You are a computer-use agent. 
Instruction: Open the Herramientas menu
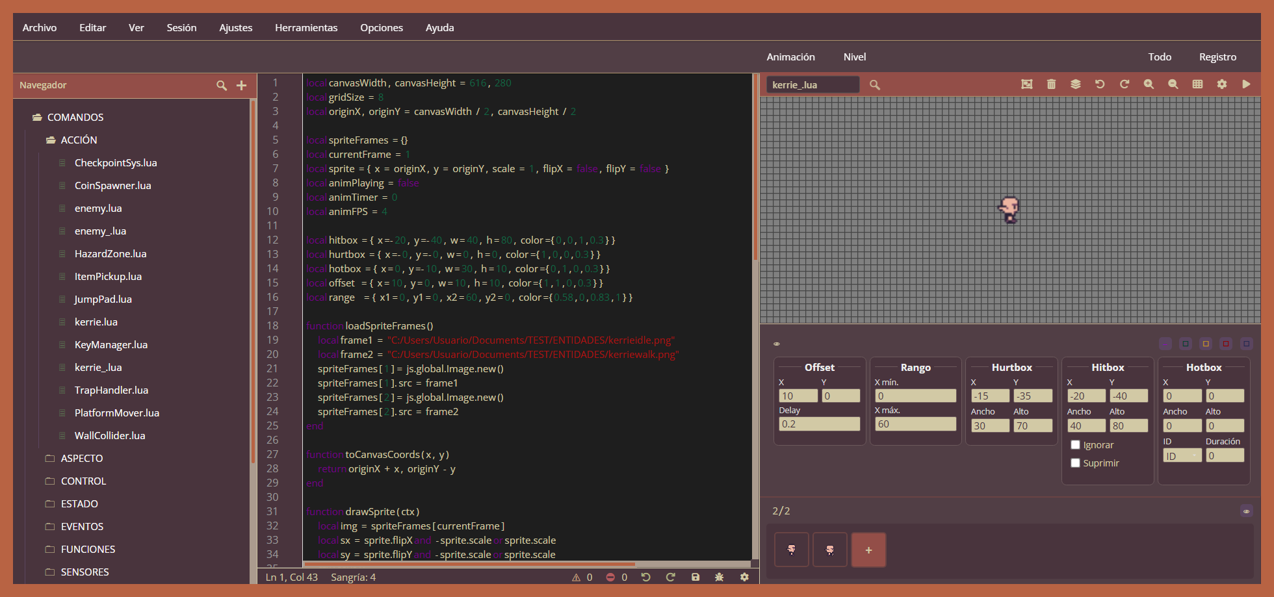click(x=306, y=28)
